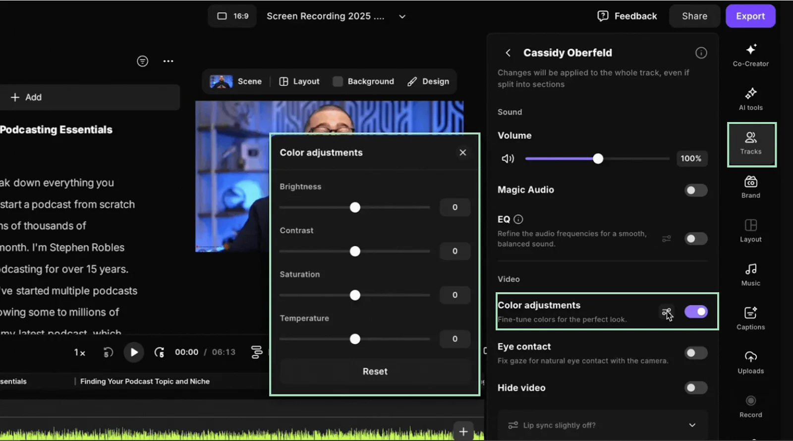Toggle Magic Audio switch
The image size is (793, 441).
[x=696, y=190]
